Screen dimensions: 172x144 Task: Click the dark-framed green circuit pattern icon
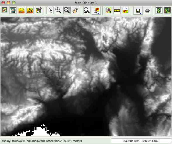tap(167, 10)
